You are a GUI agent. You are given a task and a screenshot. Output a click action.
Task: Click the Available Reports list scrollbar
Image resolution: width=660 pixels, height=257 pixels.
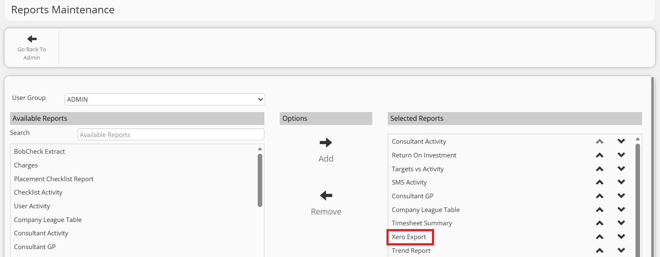(260, 180)
